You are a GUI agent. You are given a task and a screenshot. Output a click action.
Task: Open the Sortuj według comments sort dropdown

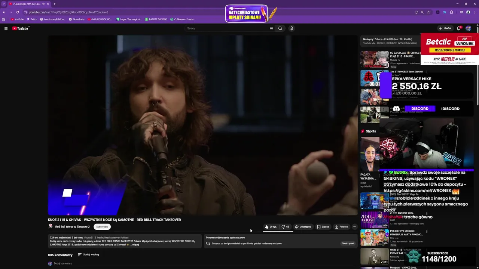click(88, 255)
